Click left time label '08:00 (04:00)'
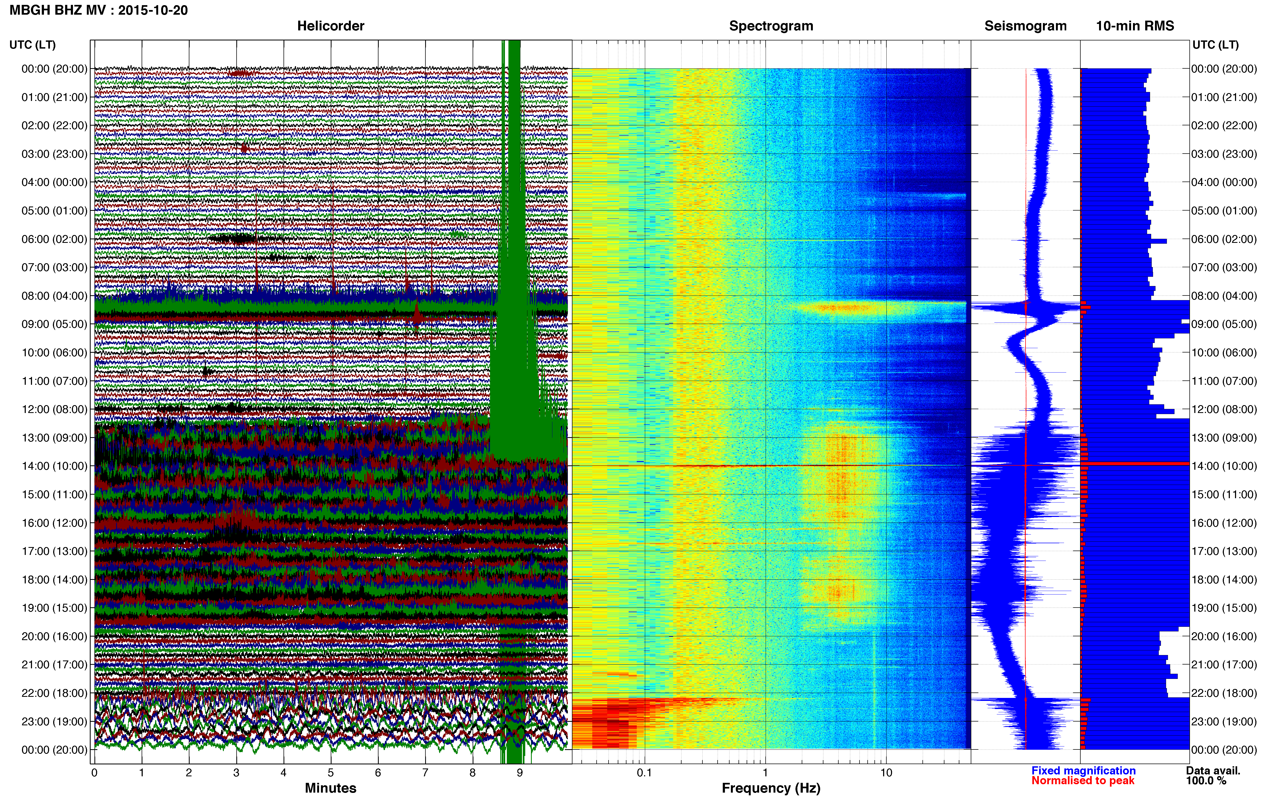 [54, 296]
